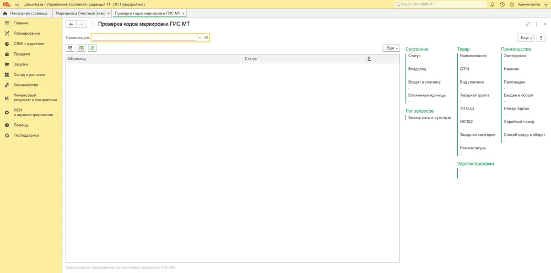Screen dimensions: 551x273
Task: Click the Серийный номер label
Action: tap(519, 122)
